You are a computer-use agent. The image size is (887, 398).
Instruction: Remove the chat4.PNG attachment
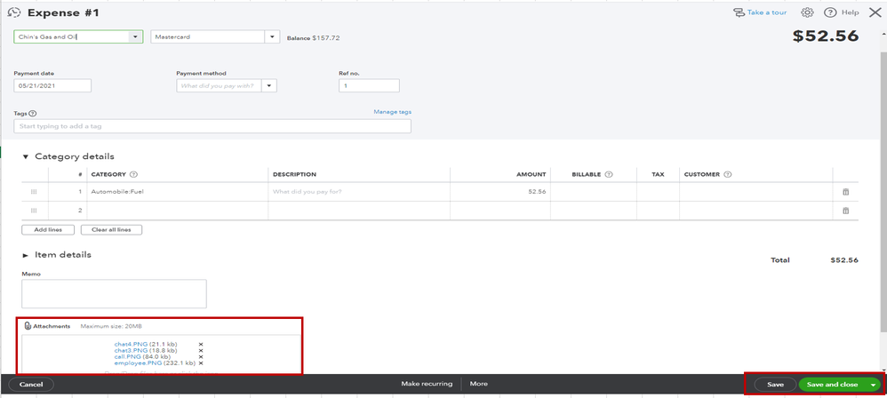(x=201, y=344)
